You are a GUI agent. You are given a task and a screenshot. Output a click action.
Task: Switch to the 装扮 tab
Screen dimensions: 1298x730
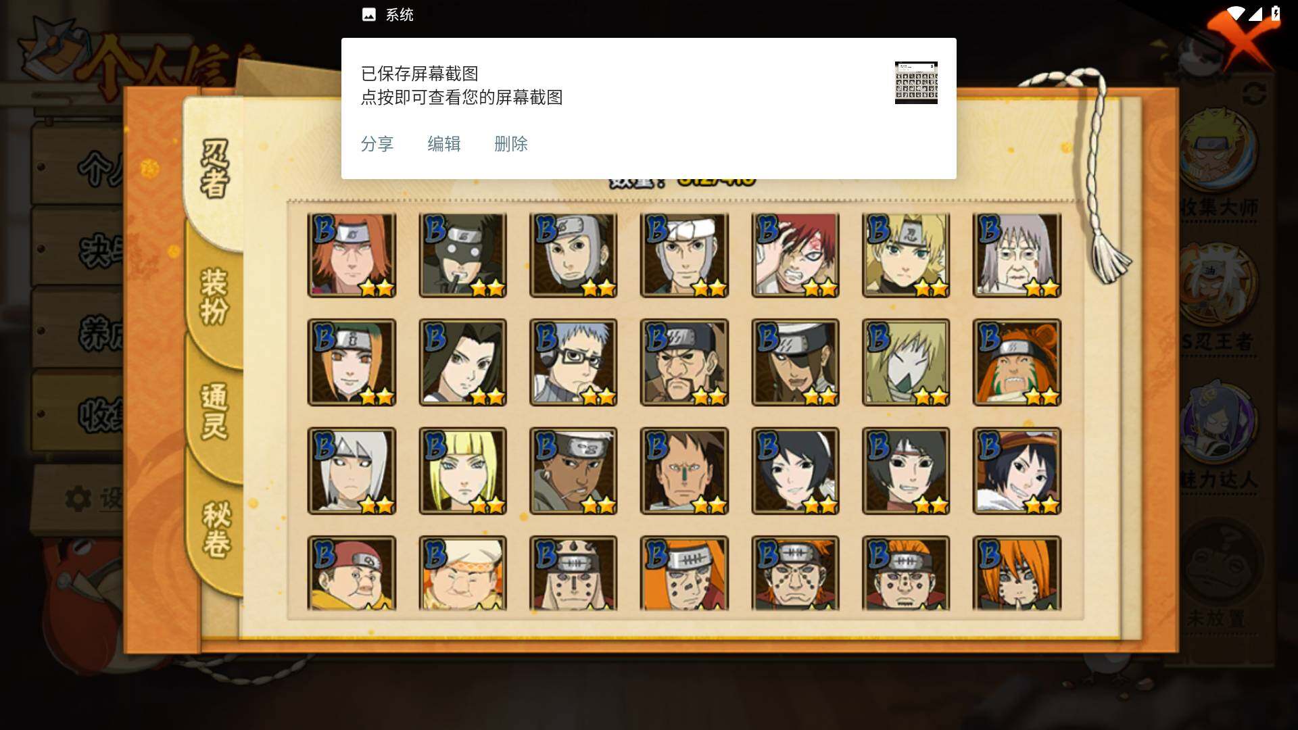point(214,296)
